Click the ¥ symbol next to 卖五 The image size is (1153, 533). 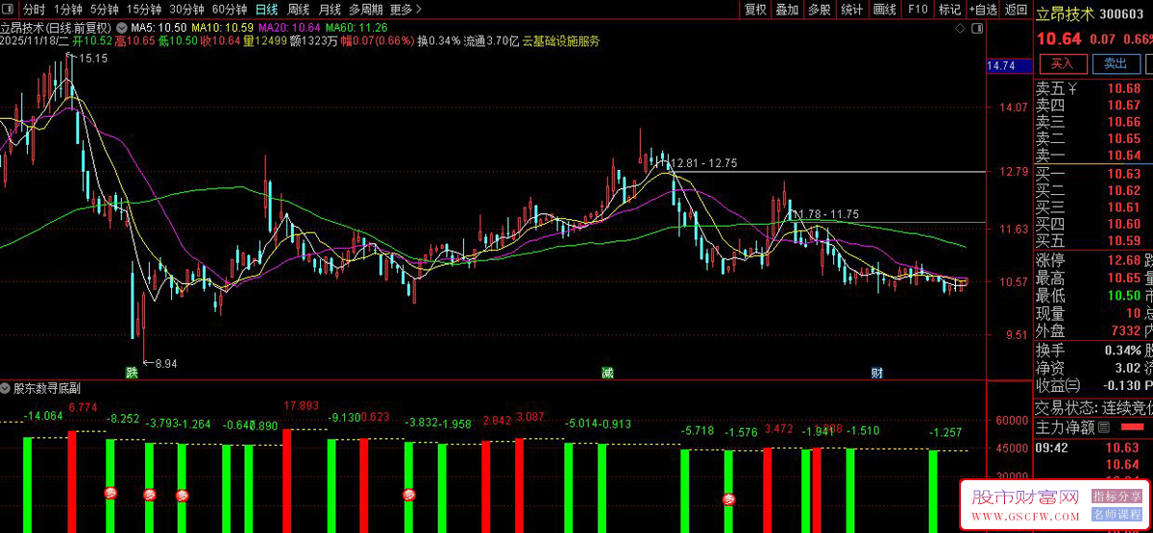click(1073, 89)
